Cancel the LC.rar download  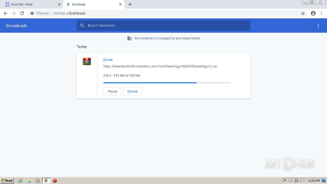(x=133, y=91)
